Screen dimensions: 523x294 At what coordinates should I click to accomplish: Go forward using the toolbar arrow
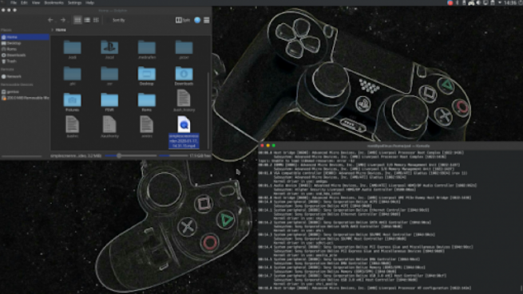[63, 20]
